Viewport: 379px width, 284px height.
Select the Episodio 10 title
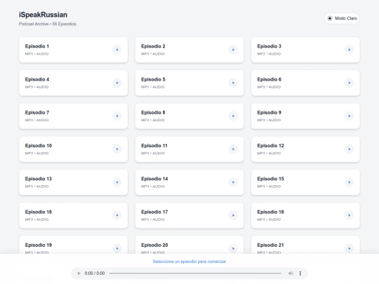pyautogui.click(x=39, y=146)
